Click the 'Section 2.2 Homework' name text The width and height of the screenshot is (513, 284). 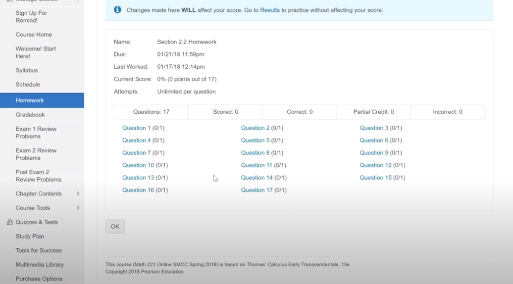(187, 42)
